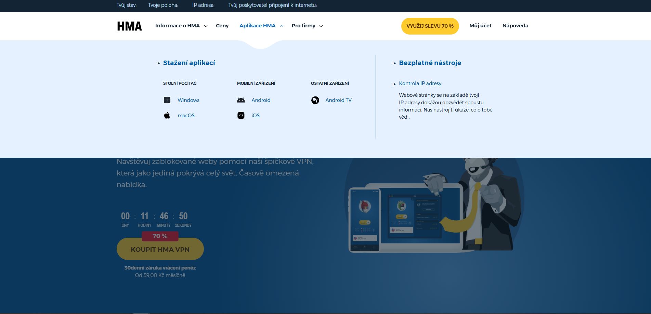Open the Kontrola IP adresy tool
The height and width of the screenshot is (314, 651).
[420, 83]
